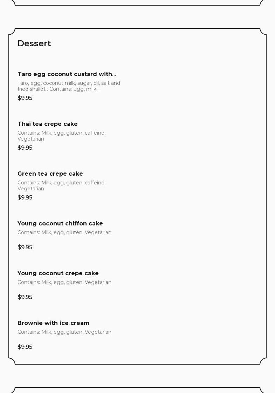Select the Young coconut crepe cake title

tap(58, 273)
